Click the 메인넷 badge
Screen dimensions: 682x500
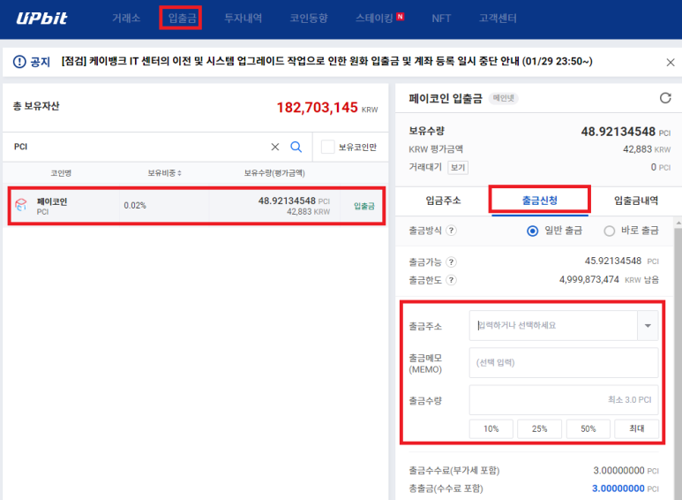coord(503,98)
